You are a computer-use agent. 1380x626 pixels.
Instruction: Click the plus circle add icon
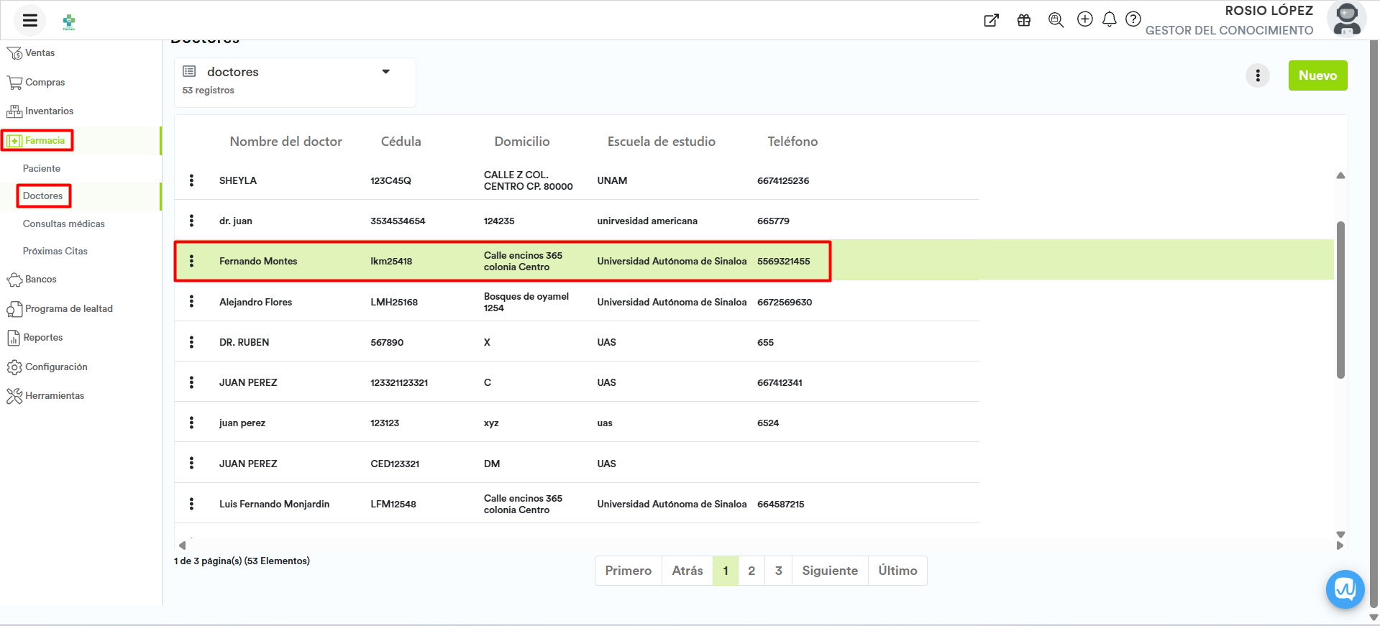click(x=1084, y=19)
